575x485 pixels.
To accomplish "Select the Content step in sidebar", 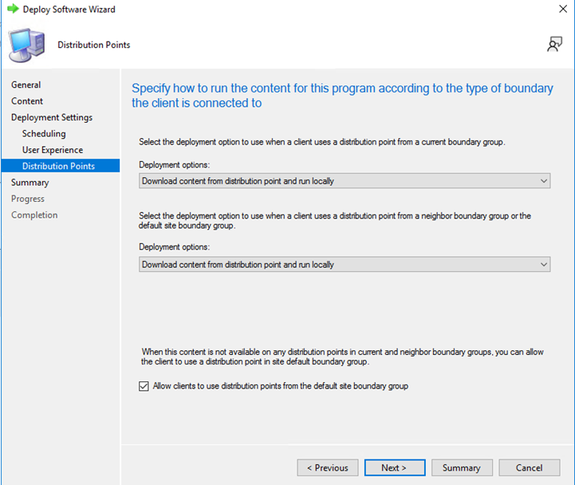I will [x=27, y=101].
